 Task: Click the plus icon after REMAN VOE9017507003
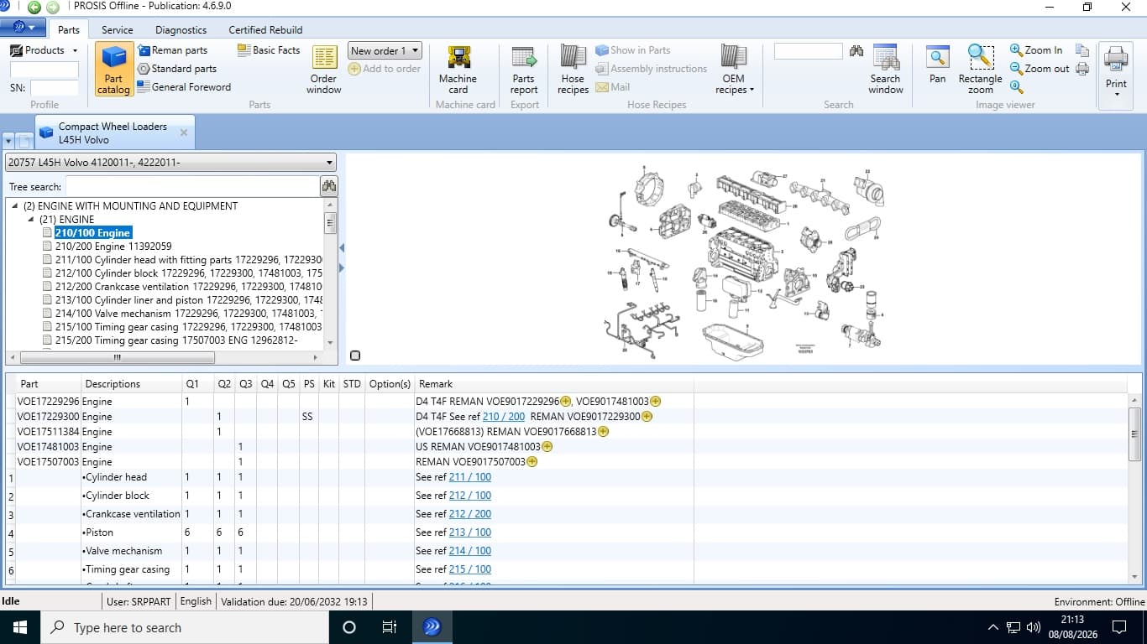pos(532,462)
